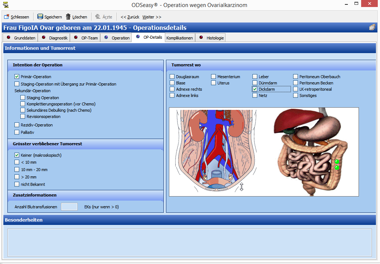Screen dimensions: 380x264
Task: Click the Löschen button label
Action: (80, 17)
